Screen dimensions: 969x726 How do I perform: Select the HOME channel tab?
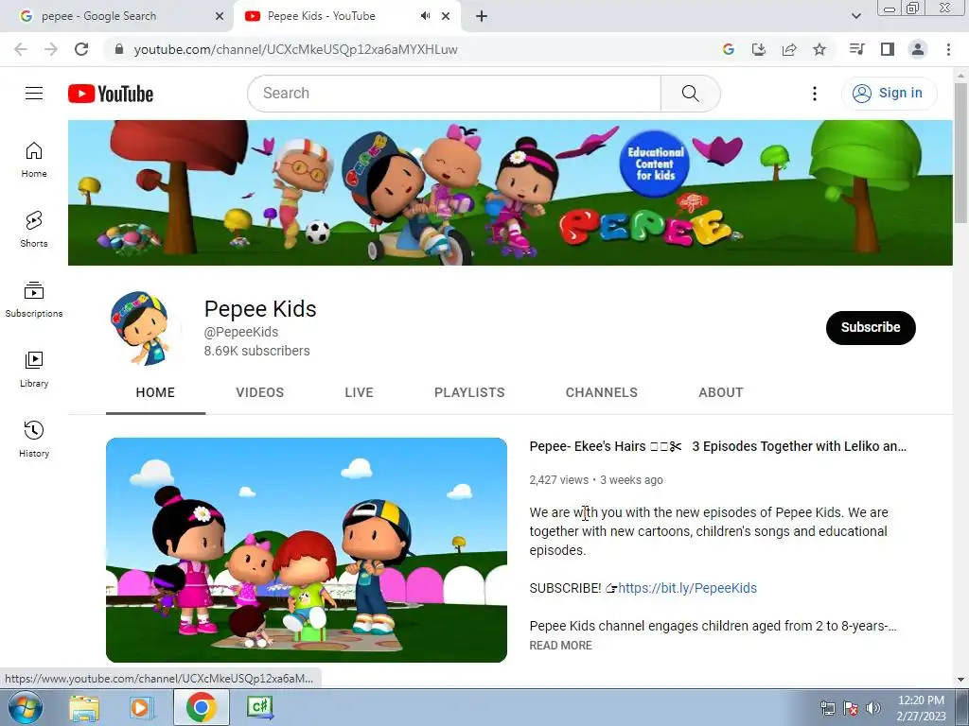coord(155,392)
